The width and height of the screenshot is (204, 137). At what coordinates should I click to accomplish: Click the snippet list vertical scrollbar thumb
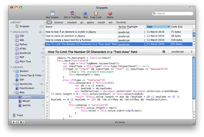point(194,34)
